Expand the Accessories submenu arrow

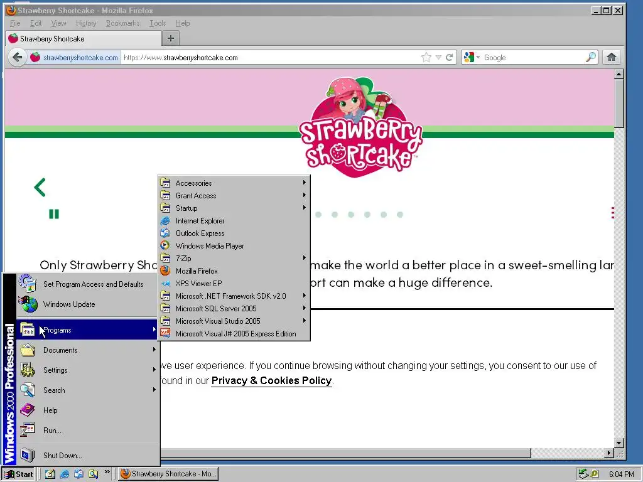pos(305,183)
